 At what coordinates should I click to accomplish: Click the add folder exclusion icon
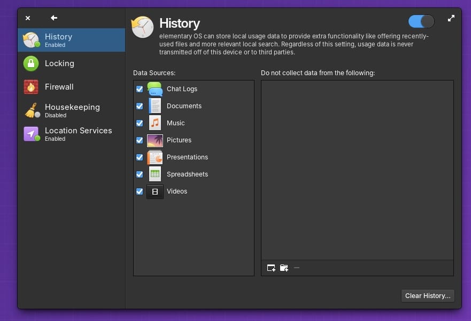[x=284, y=268]
